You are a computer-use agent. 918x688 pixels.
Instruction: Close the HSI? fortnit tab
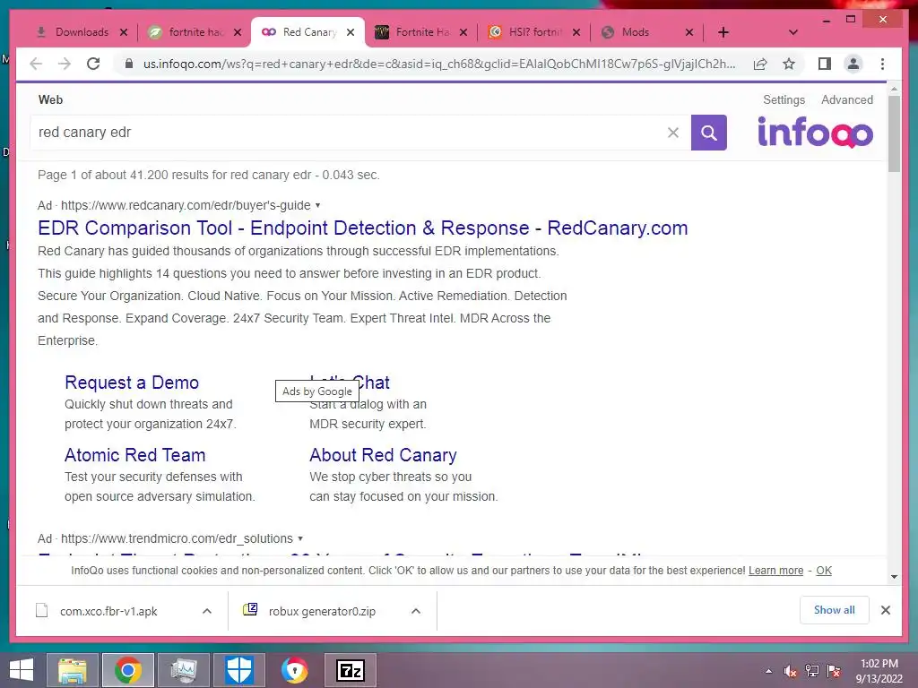click(x=576, y=32)
